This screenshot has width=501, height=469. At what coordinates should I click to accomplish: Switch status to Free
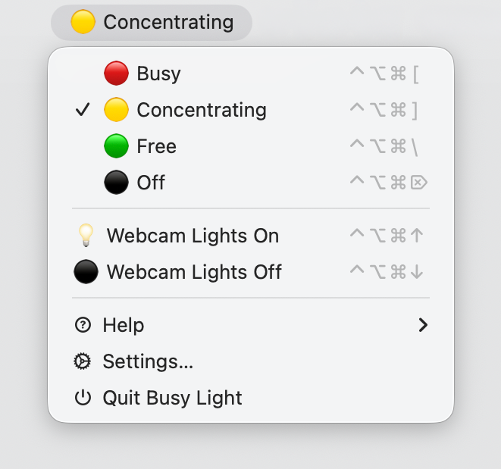tap(156, 146)
